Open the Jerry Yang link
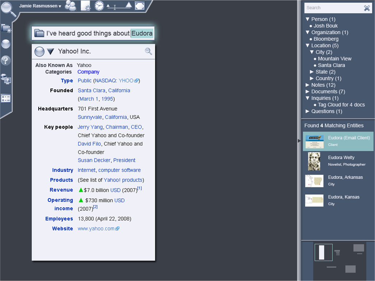Image resolution: width=375 pixels, height=281 pixels. click(90, 127)
